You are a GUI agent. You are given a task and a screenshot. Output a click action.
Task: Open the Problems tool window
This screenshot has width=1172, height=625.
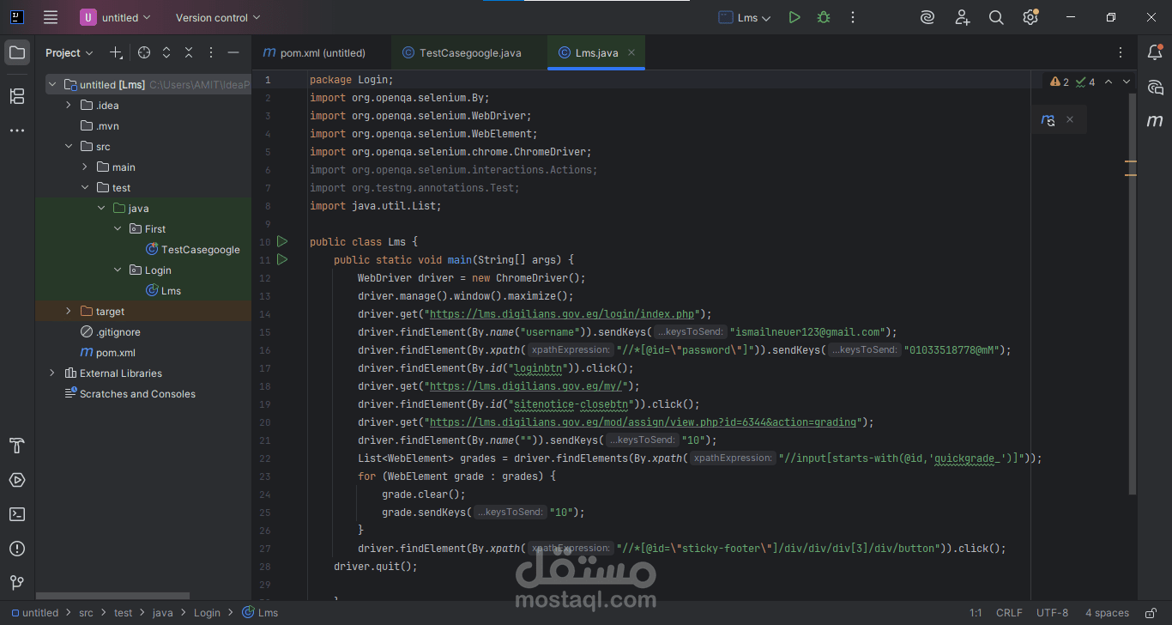point(17,549)
